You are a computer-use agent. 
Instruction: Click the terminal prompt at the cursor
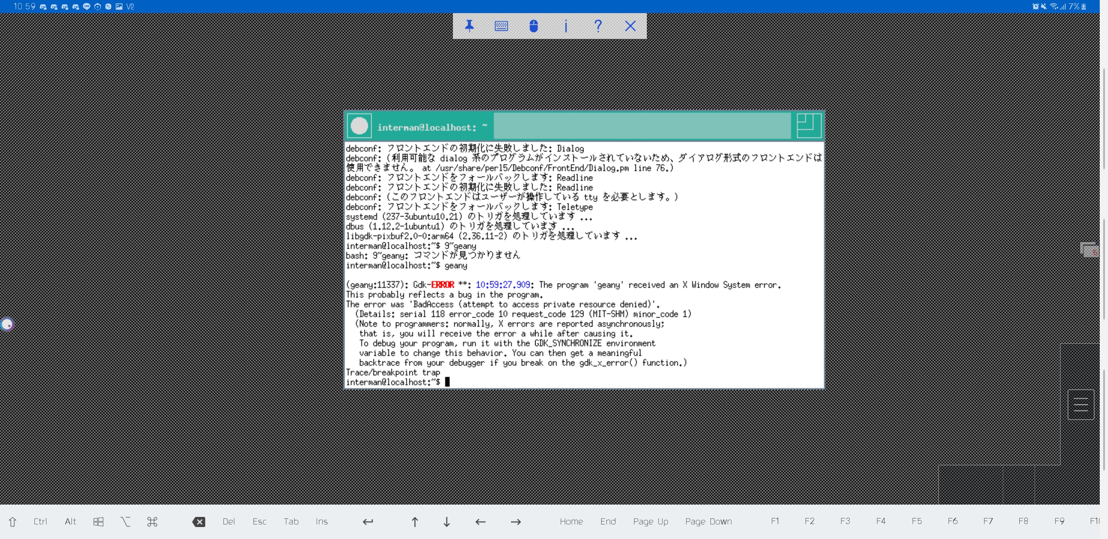[447, 382]
